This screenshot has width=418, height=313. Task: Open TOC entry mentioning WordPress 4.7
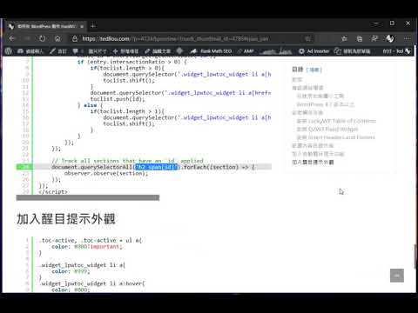(326, 104)
